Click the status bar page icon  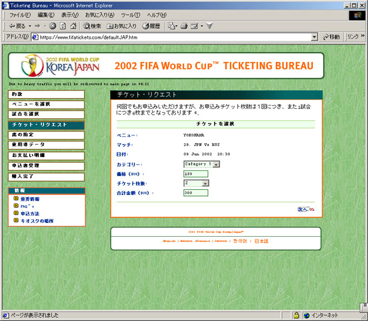[x=6, y=315]
